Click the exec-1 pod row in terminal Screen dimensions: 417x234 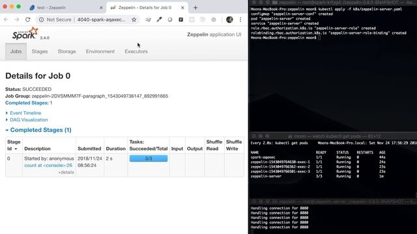click(x=318, y=162)
